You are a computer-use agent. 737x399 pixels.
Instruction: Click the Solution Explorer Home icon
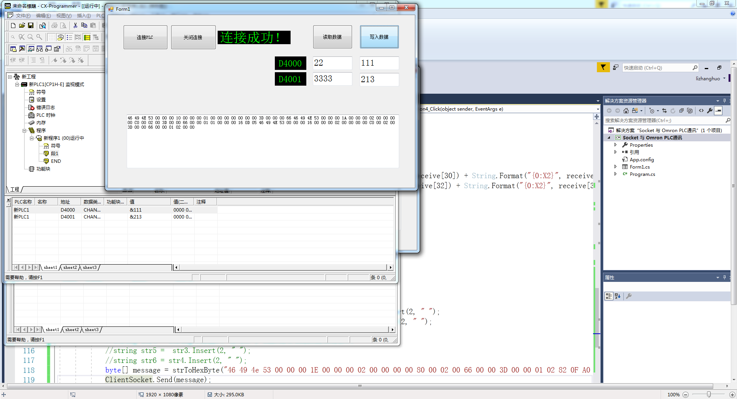[626, 111]
